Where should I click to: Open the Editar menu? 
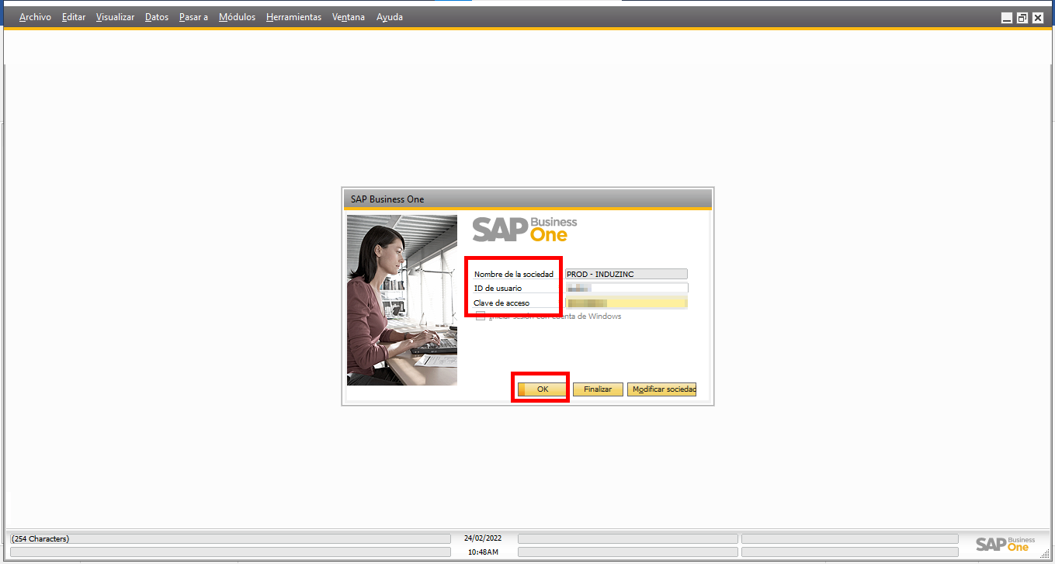74,17
